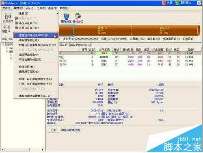Click NTFS cell in partition row 4

(104, 61)
